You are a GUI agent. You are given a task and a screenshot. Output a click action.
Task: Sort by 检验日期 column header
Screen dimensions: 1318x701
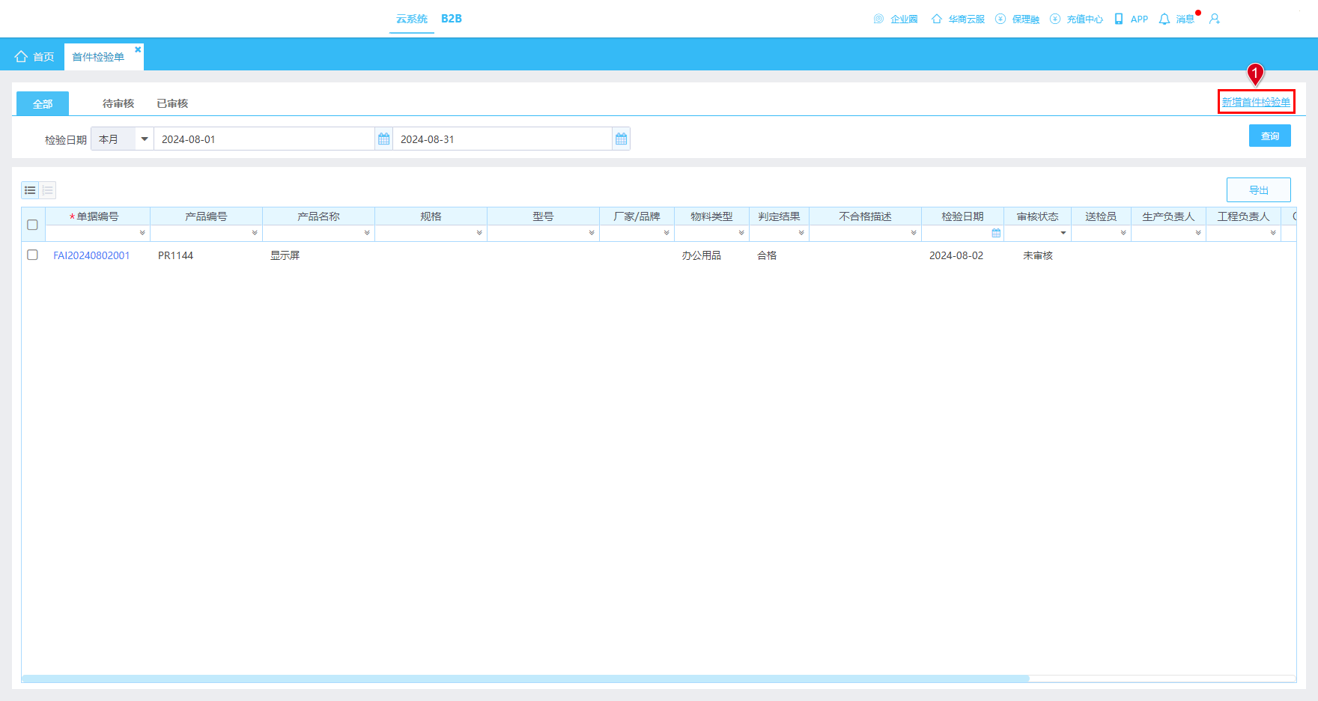tap(962, 216)
